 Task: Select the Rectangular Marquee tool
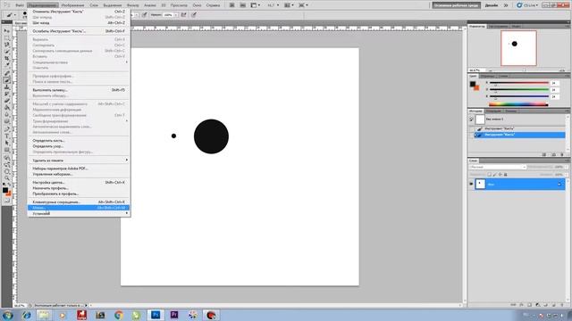click(x=7, y=37)
